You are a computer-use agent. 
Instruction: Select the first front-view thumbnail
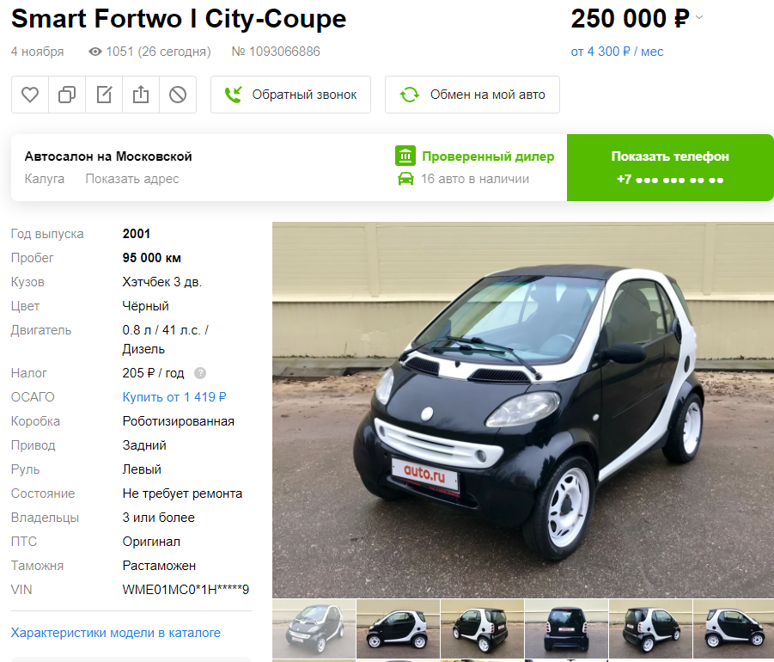(x=314, y=628)
